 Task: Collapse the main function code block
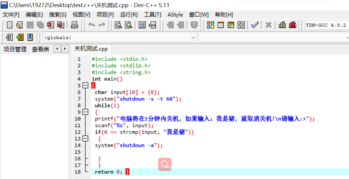click(x=85, y=85)
